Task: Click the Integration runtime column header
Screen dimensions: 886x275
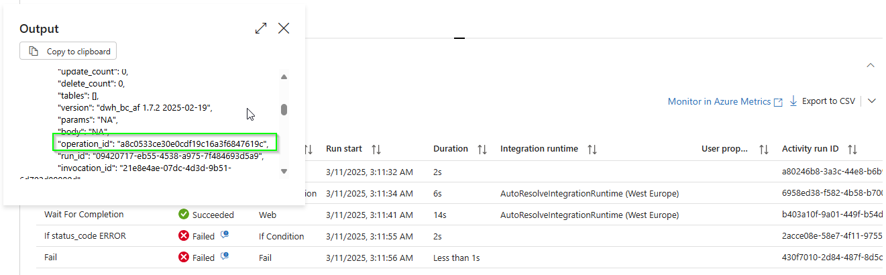Action: (539, 149)
